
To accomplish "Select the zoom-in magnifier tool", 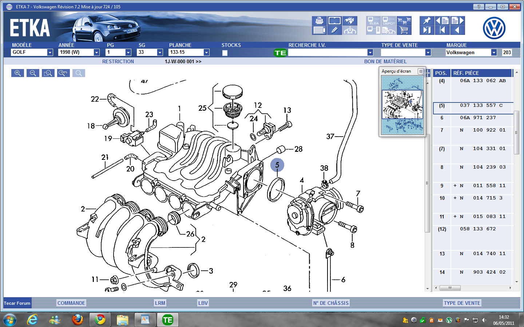I will click(x=17, y=73).
